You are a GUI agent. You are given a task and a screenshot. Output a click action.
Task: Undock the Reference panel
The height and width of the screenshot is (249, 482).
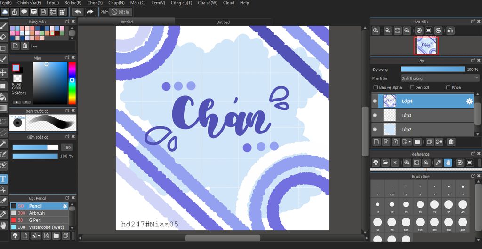(473, 154)
